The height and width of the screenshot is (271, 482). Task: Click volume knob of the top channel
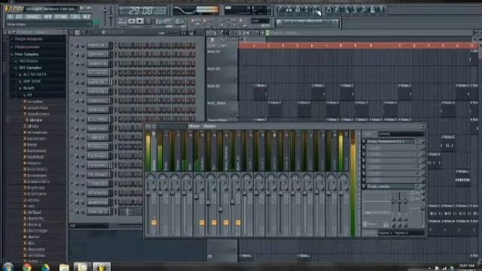pos(82,45)
